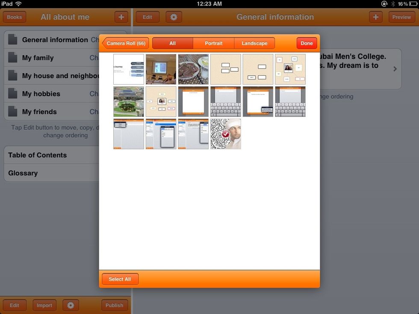Switch to the Landscape filter tab
Image resolution: width=419 pixels, height=314 pixels.
tap(254, 43)
